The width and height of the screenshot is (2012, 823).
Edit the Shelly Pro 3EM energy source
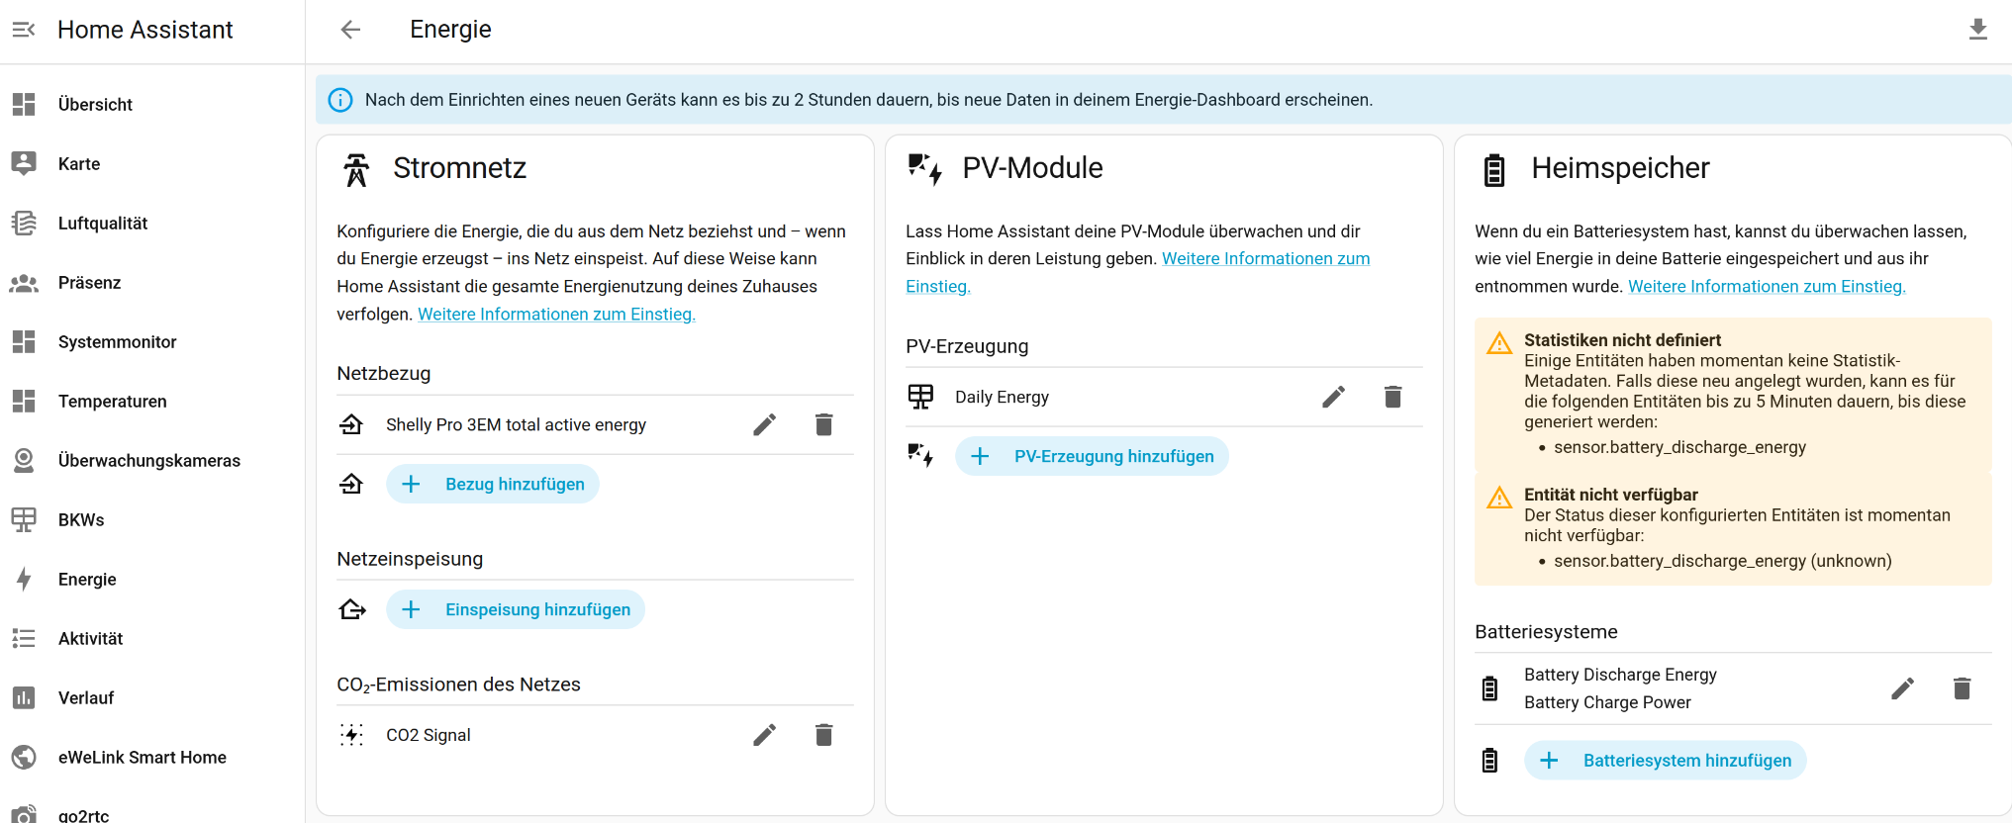[764, 424]
